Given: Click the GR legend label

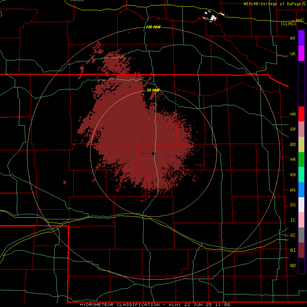Looking at the screenshot, I should [x=293, y=129].
